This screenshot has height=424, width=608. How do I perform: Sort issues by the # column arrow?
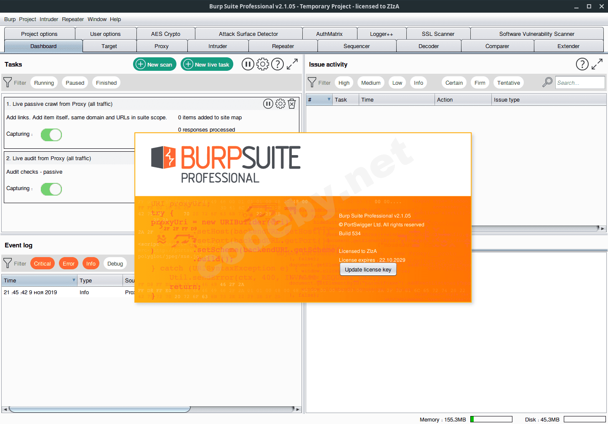click(x=329, y=99)
